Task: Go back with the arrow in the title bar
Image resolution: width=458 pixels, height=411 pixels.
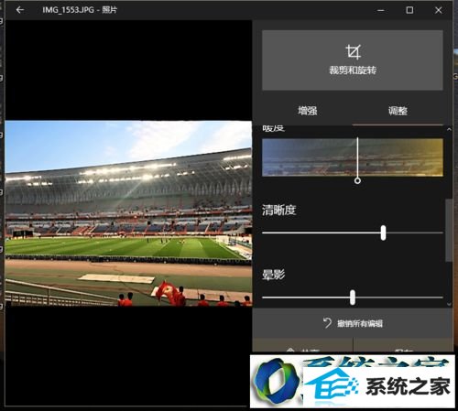Action: (20, 10)
